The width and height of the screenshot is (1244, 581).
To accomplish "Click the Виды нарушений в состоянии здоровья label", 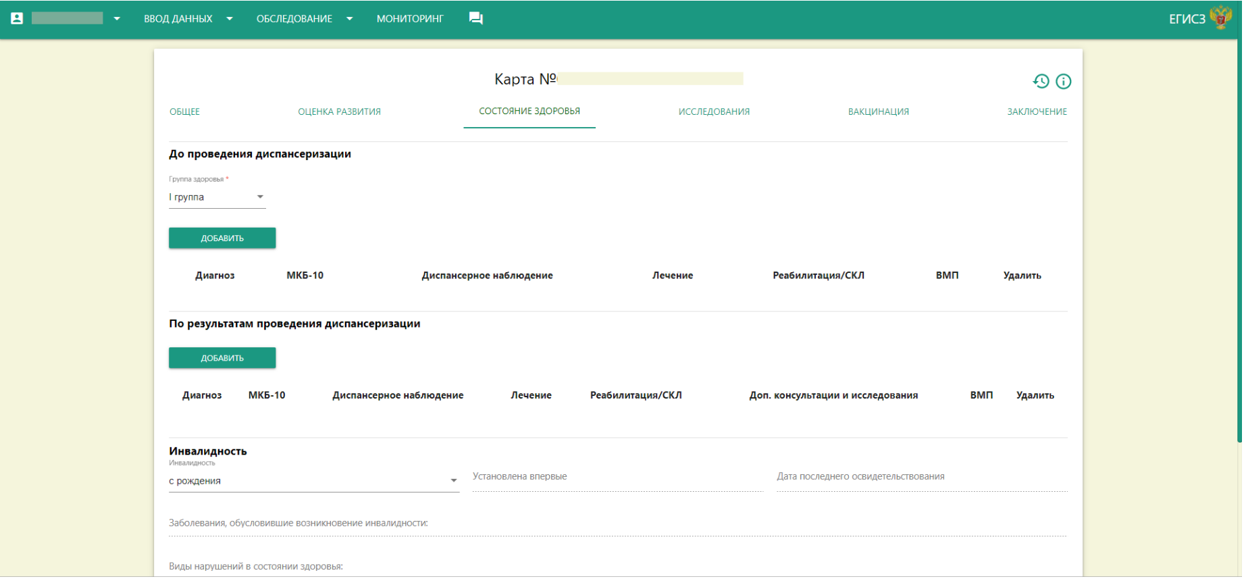I will (256, 566).
